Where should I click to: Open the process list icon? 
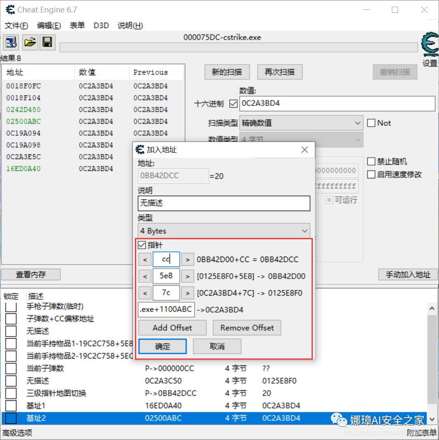[11, 42]
